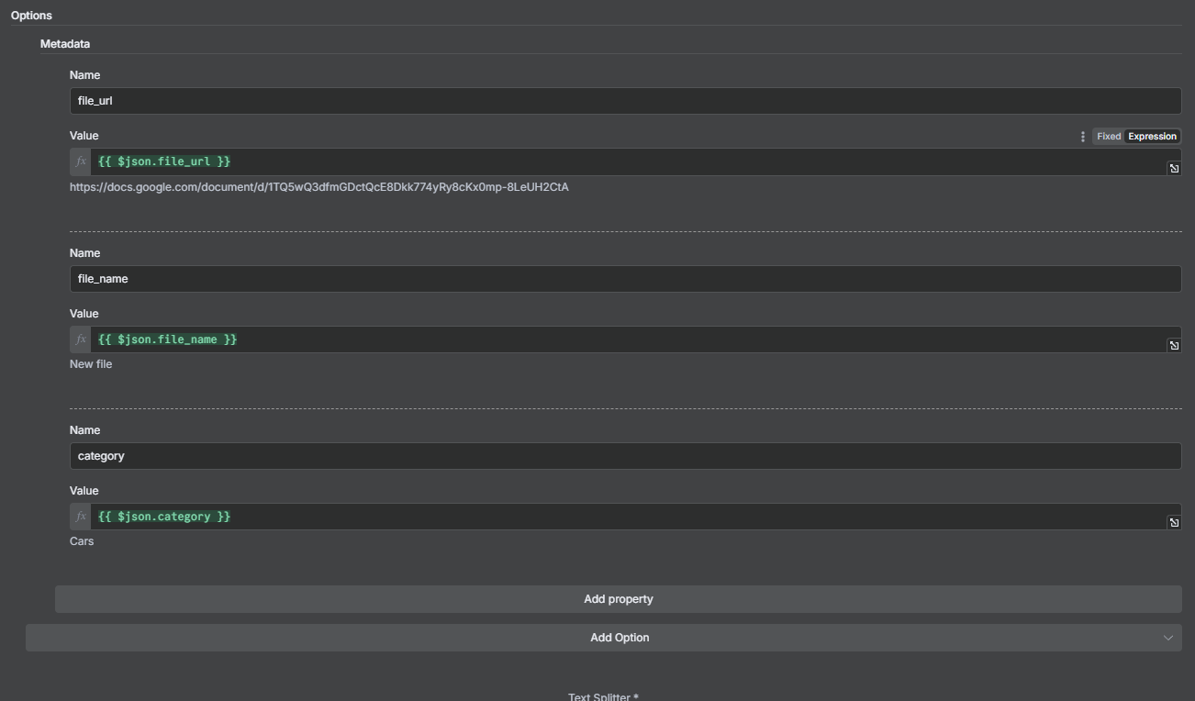Click the Add property button

619,599
